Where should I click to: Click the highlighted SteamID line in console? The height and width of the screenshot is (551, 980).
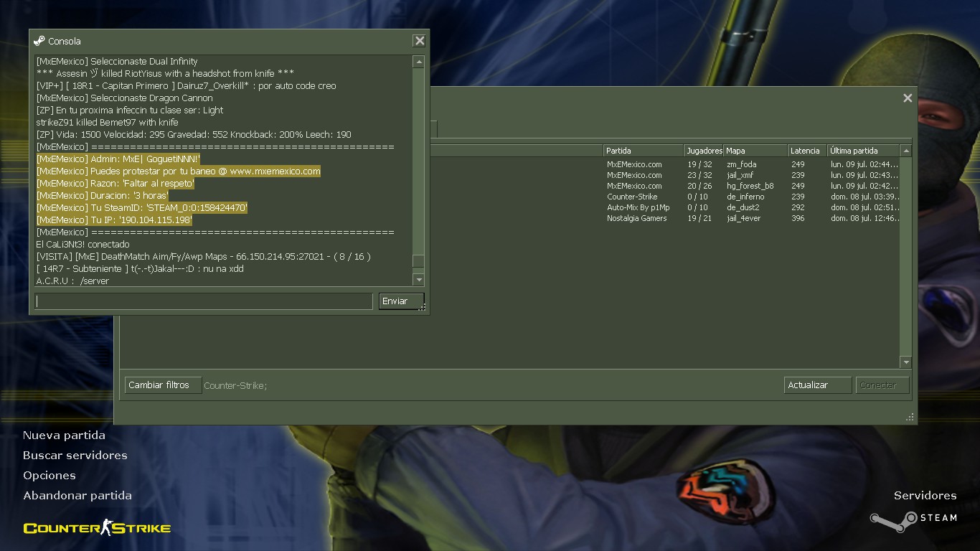coord(142,208)
